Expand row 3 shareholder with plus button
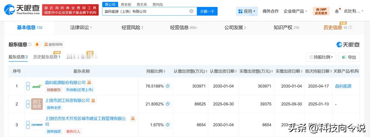Screen dimensions: 370x137 (x=28, y=125)
